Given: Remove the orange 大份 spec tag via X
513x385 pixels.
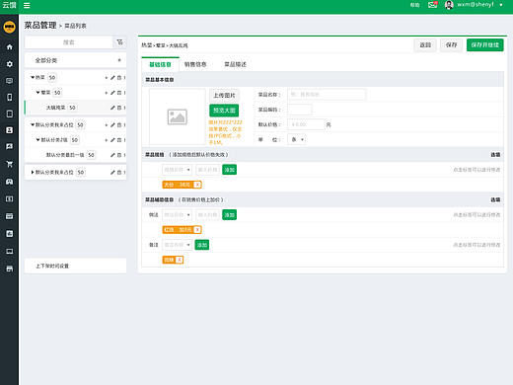Looking at the screenshot, I should pyautogui.click(x=197, y=185).
